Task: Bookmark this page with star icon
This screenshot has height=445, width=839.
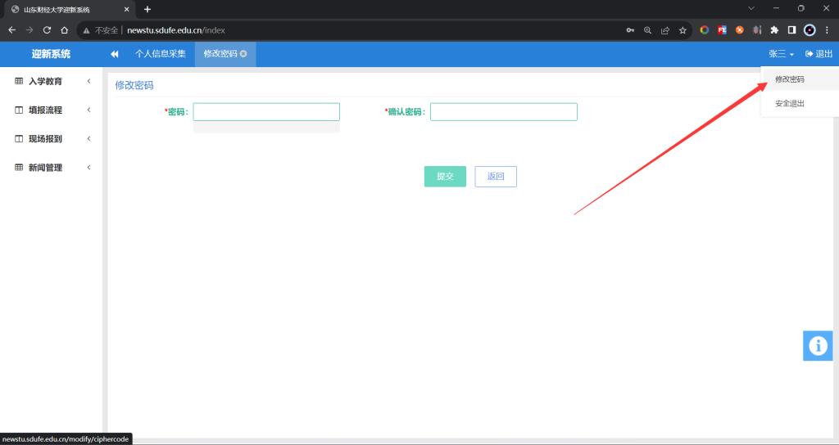Action: pos(683,30)
